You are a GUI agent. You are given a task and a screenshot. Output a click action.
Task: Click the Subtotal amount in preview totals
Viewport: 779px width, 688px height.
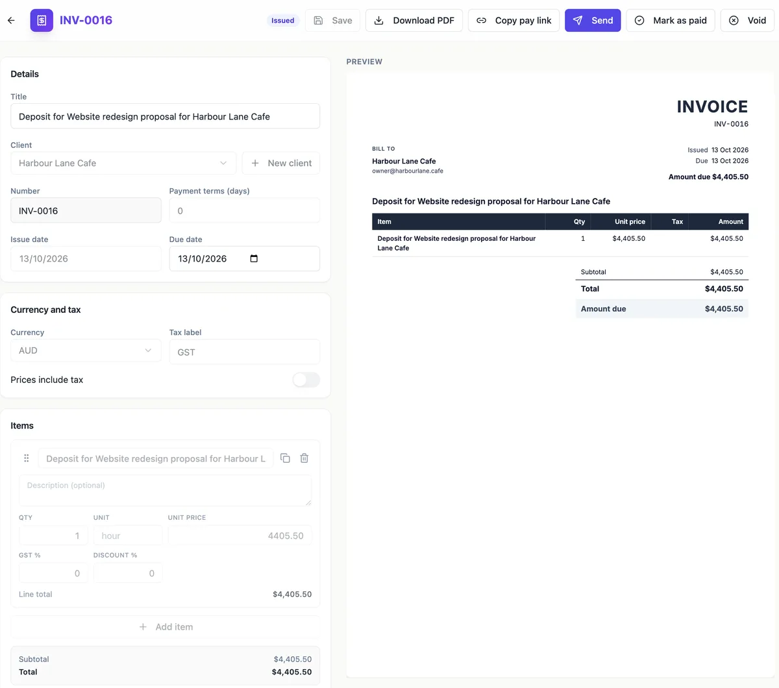[x=726, y=272]
